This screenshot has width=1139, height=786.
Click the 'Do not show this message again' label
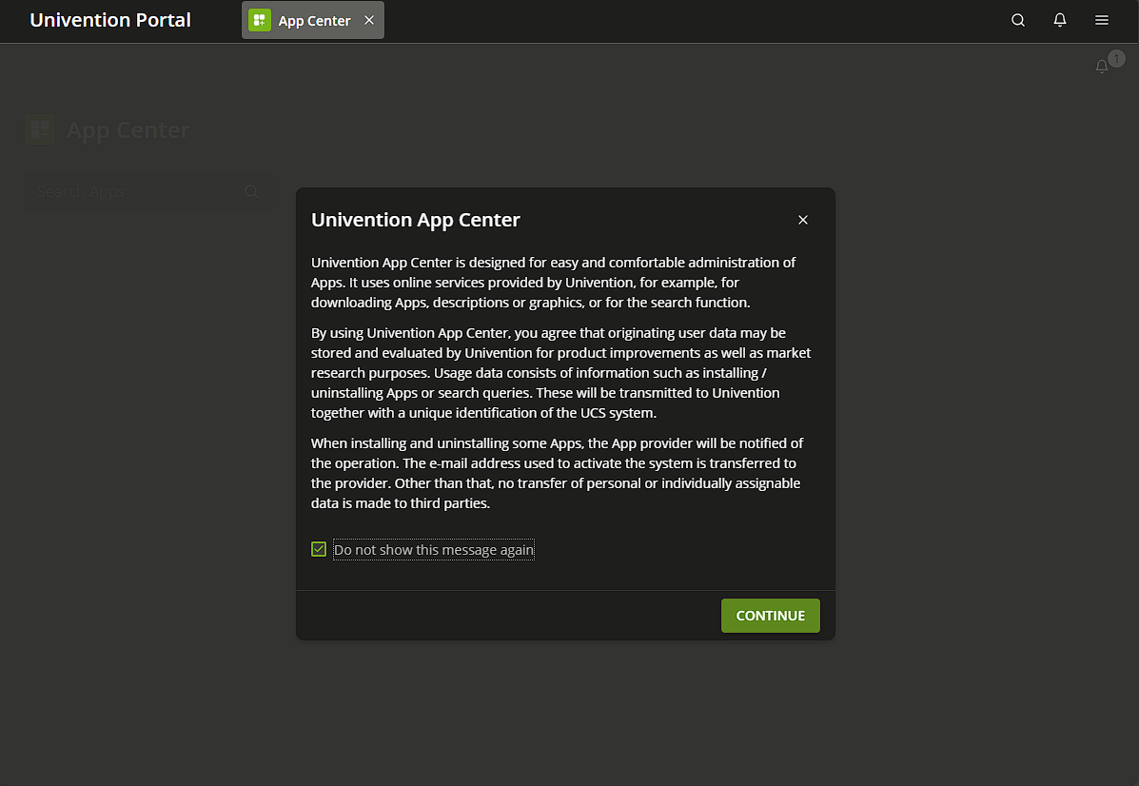(x=434, y=550)
